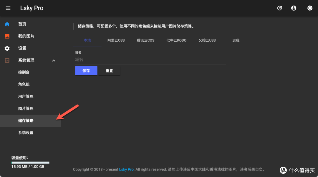Click the home icon beside 首页

[7, 24]
